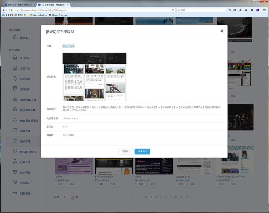
Task: Jump to first page with « arrow
Action: coord(132,197)
